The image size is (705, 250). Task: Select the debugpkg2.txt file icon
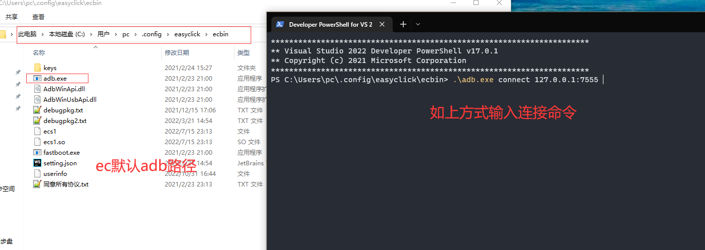click(37, 120)
